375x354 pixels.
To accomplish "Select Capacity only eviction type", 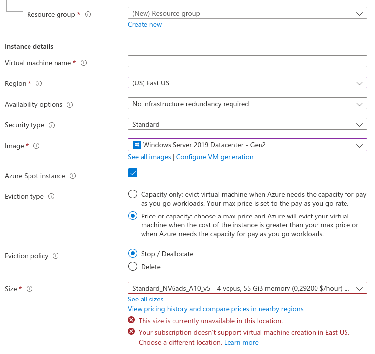I will pyautogui.click(x=133, y=194).
